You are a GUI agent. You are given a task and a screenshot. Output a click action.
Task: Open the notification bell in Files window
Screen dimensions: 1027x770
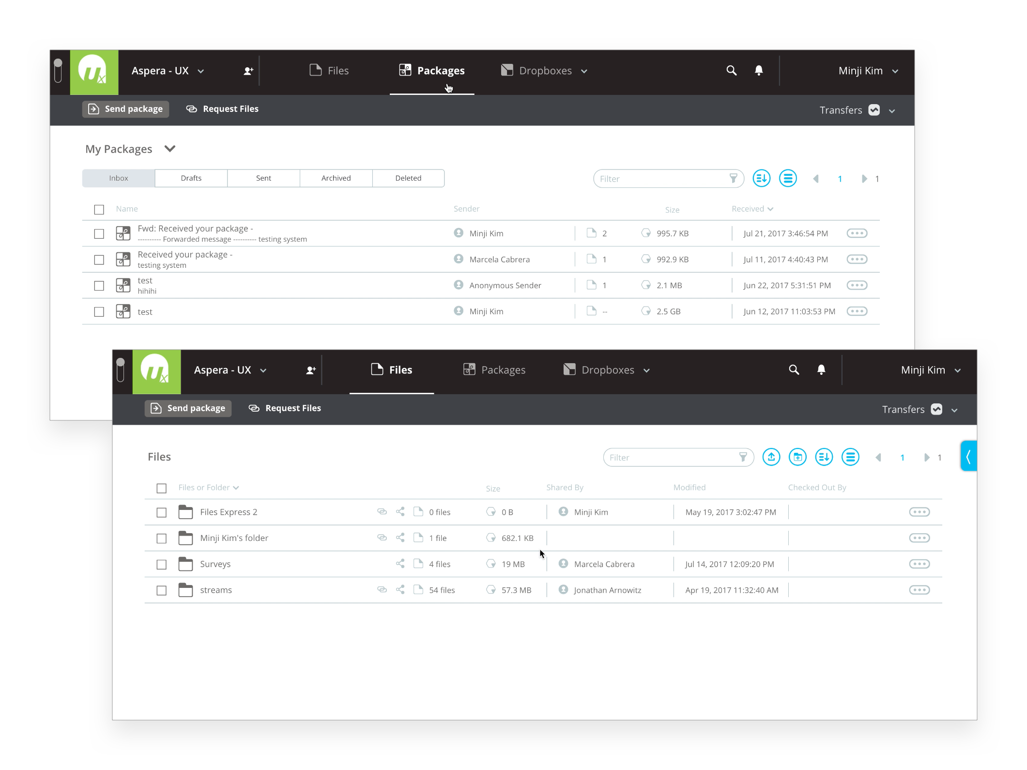[x=821, y=370]
